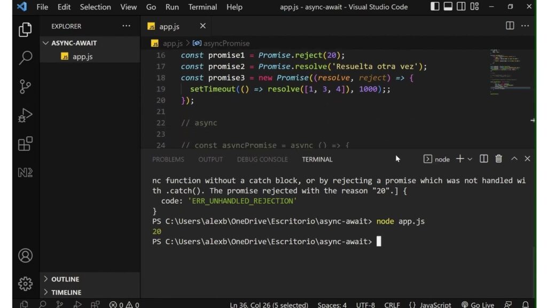Click Go Live in status bar
This screenshot has width=547, height=308.
click(x=478, y=305)
